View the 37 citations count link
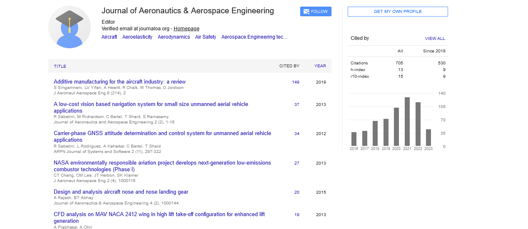 tap(296, 105)
